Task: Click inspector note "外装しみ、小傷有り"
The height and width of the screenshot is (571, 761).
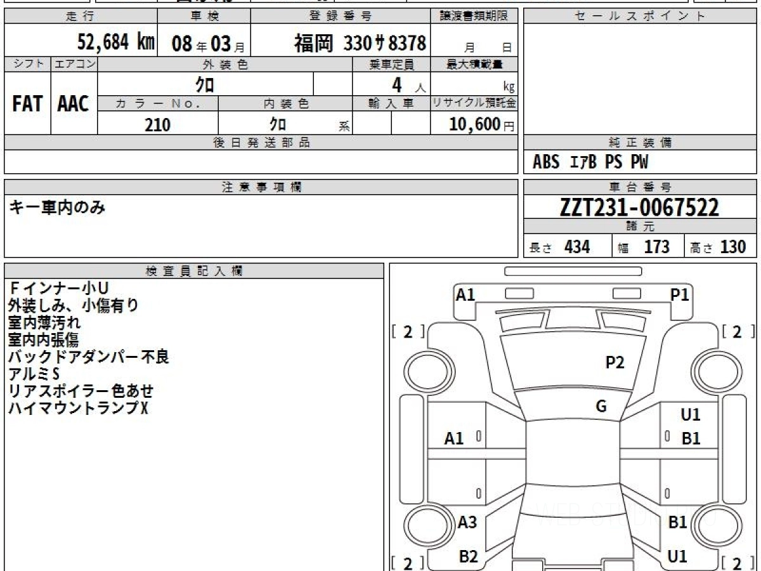Action: point(74,305)
